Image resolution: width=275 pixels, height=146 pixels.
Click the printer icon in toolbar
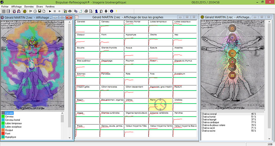pyautogui.click(x=86, y=11)
